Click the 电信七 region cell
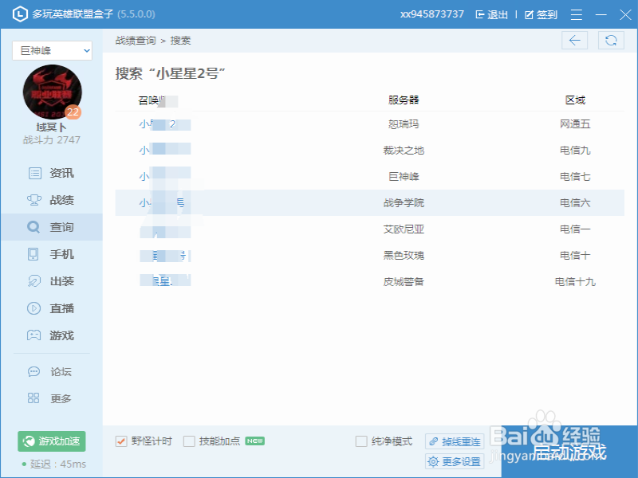This screenshot has height=478, width=638. (575, 176)
